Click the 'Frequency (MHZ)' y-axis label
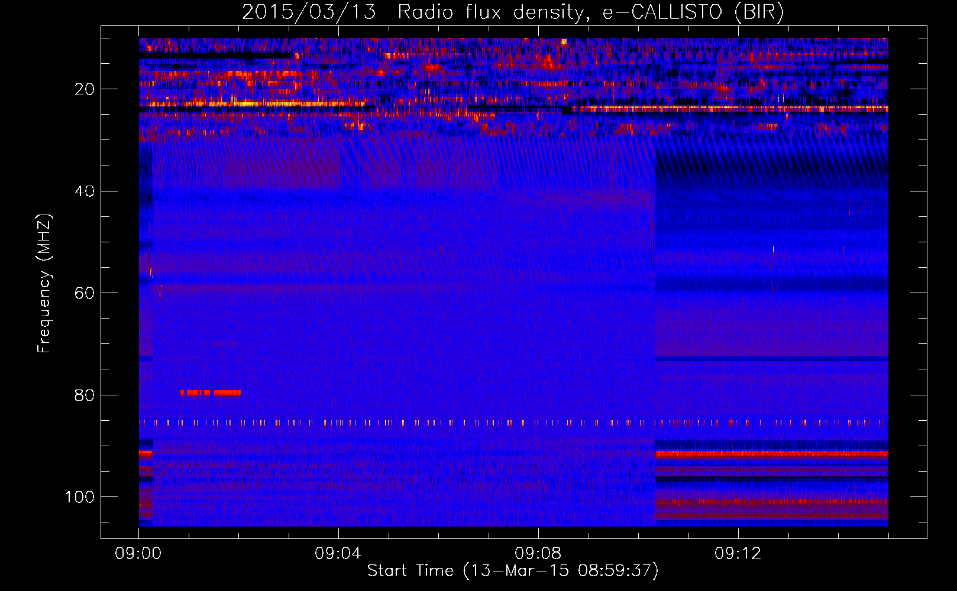Image resolution: width=957 pixels, height=591 pixels. pos(44,283)
